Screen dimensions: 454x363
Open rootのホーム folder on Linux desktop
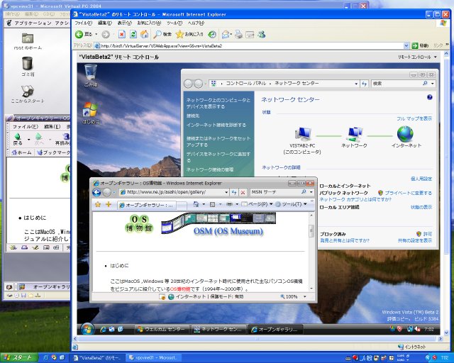pos(28,41)
